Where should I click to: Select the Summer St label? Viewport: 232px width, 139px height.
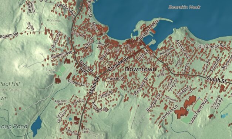click(171, 99)
